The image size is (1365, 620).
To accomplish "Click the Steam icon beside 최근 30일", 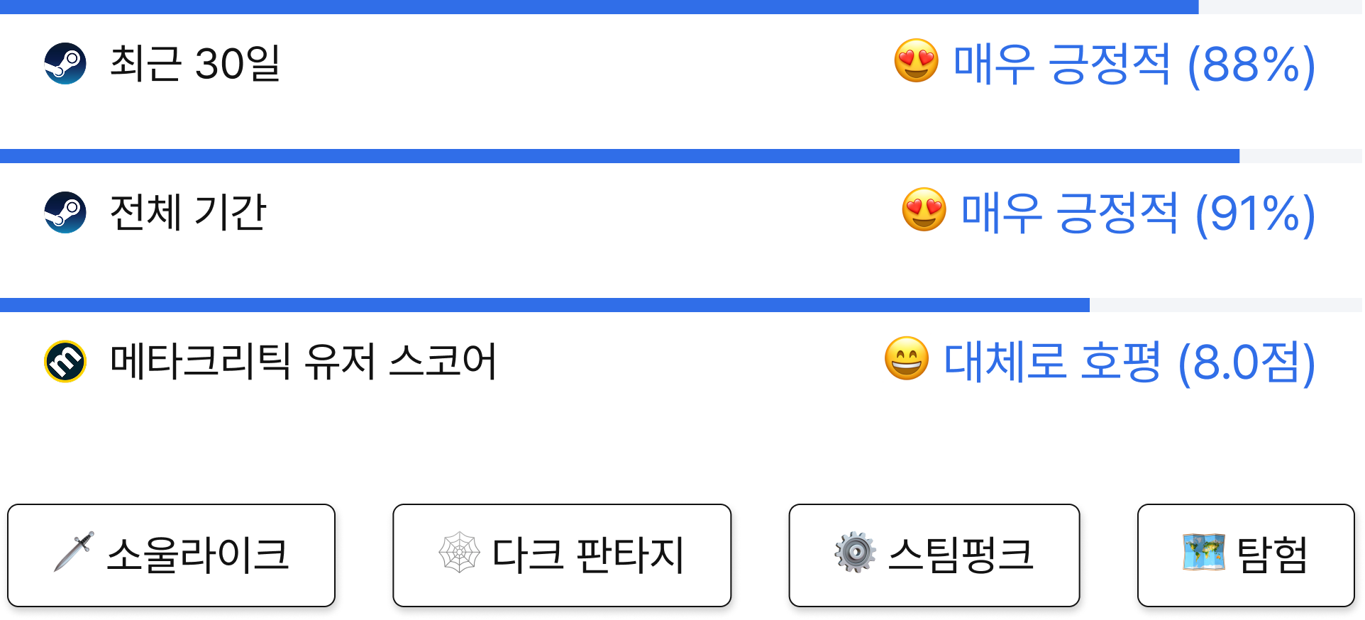I will coord(65,64).
